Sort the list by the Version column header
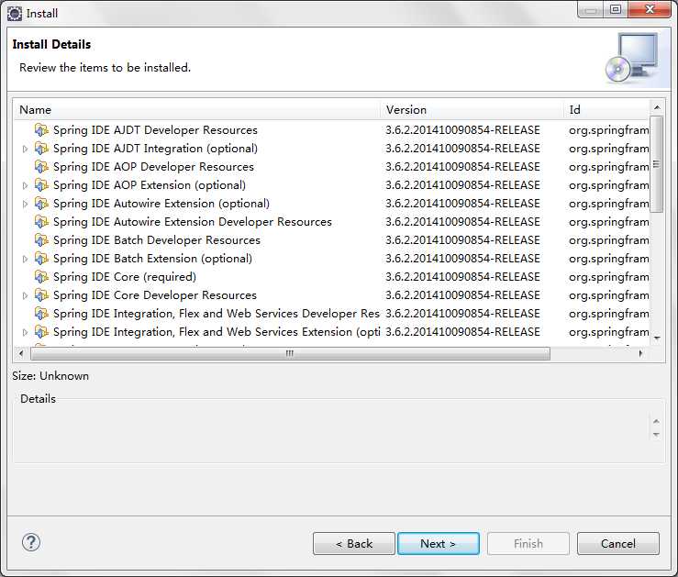The image size is (678, 577). pyautogui.click(x=472, y=110)
